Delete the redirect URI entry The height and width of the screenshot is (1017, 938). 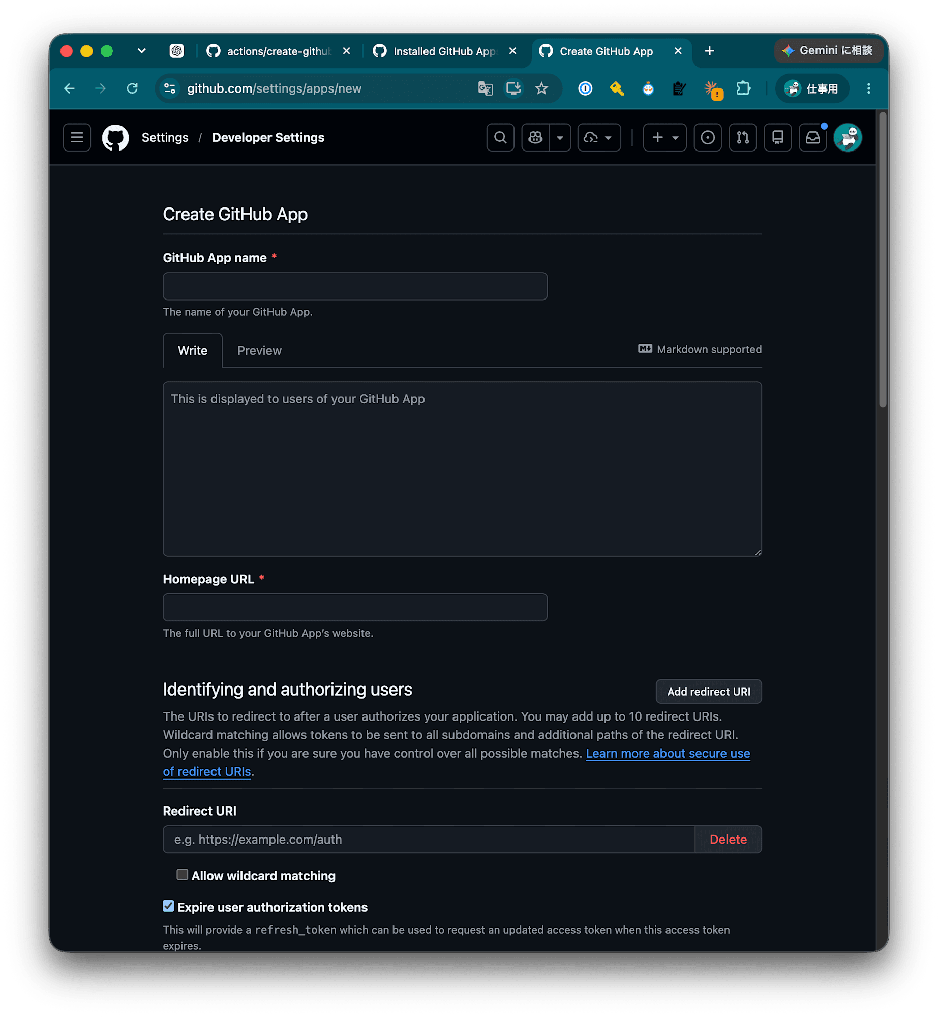(x=728, y=839)
